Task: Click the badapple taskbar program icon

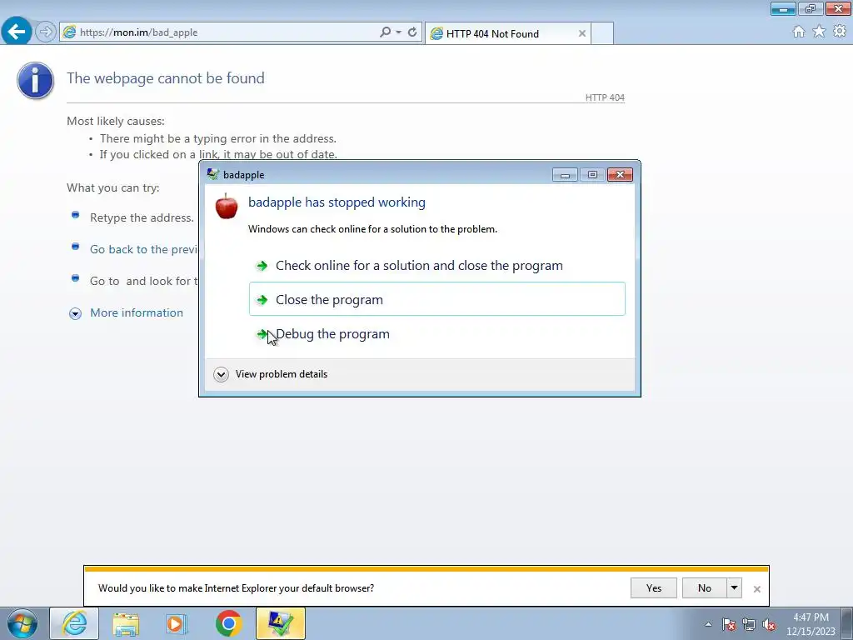Action: point(281,623)
